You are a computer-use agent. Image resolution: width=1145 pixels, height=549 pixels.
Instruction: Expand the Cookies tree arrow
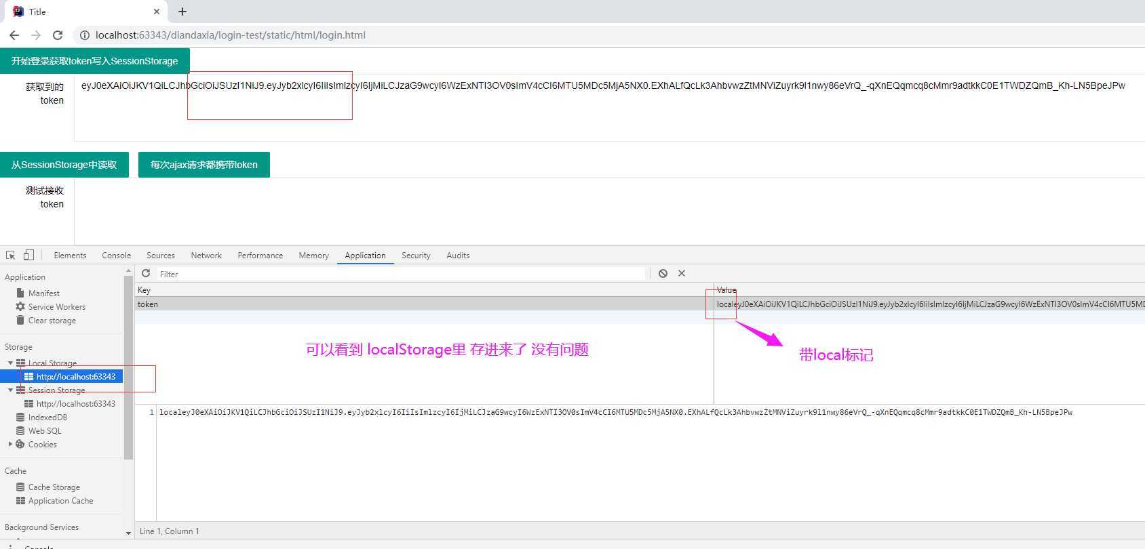[x=10, y=445]
